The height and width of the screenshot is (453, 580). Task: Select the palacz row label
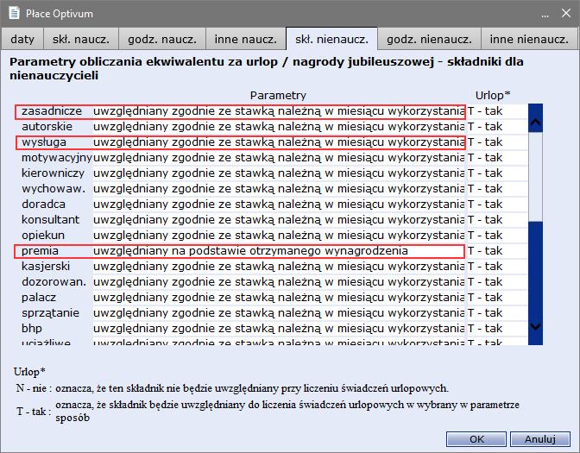click(39, 298)
